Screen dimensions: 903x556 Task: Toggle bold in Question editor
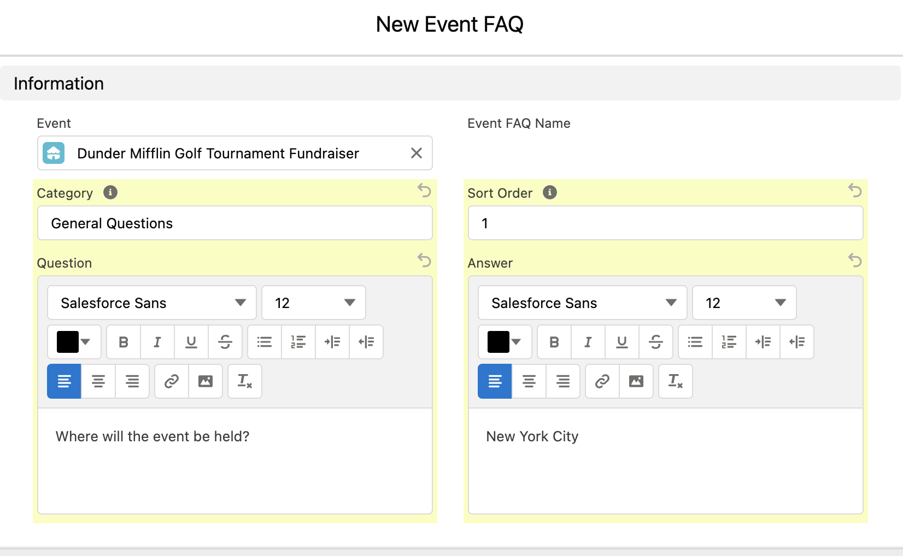[x=124, y=342]
